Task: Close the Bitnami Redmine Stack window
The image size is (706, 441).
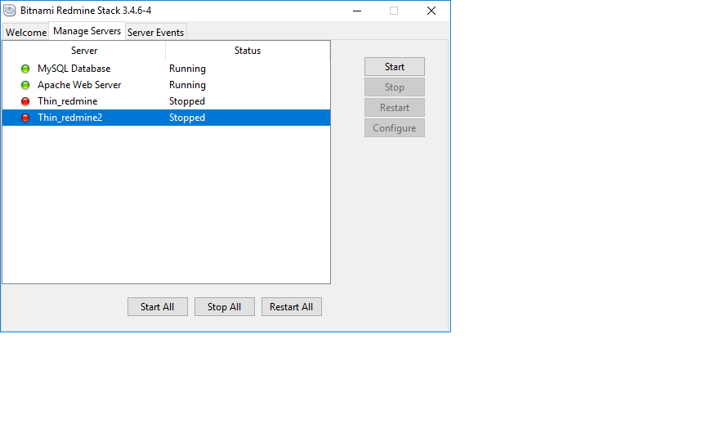Action: click(431, 11)
